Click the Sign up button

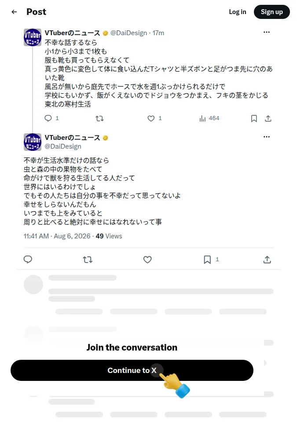coord(271,12)
